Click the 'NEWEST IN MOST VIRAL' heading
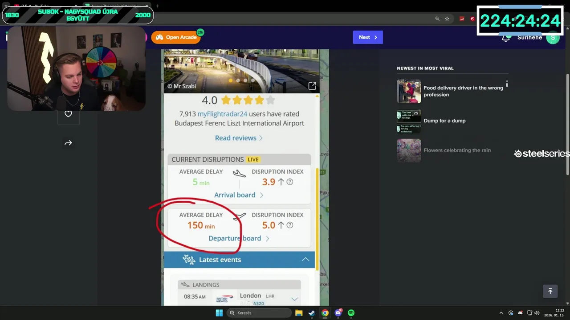 click(x=425, y=68)
